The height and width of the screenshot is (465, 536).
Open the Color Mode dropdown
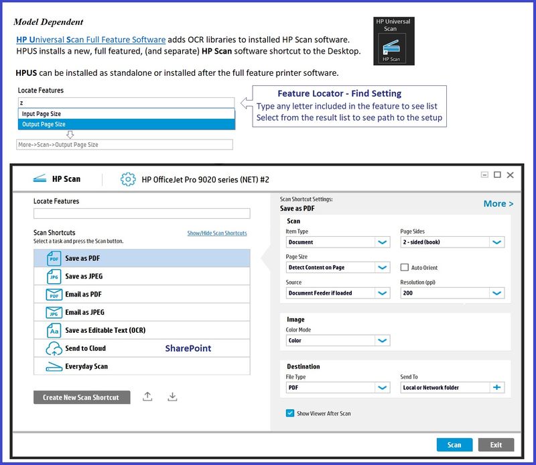[x=383, y=341]
